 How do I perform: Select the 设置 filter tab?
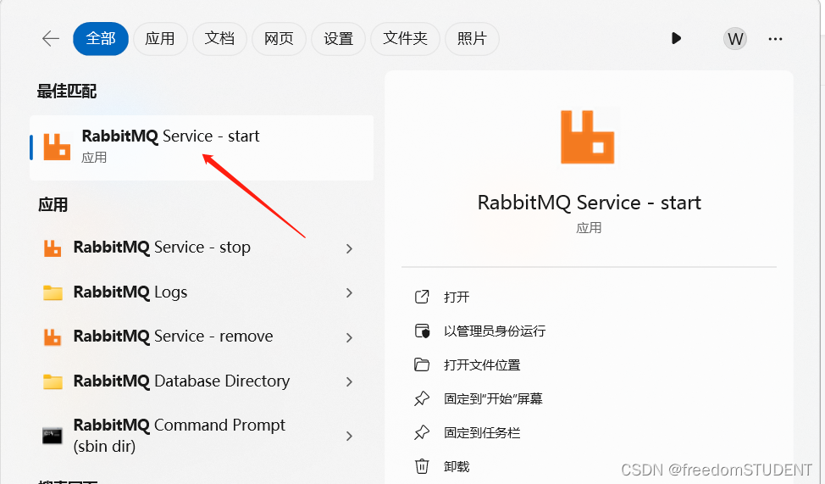[x=338, y=39]
